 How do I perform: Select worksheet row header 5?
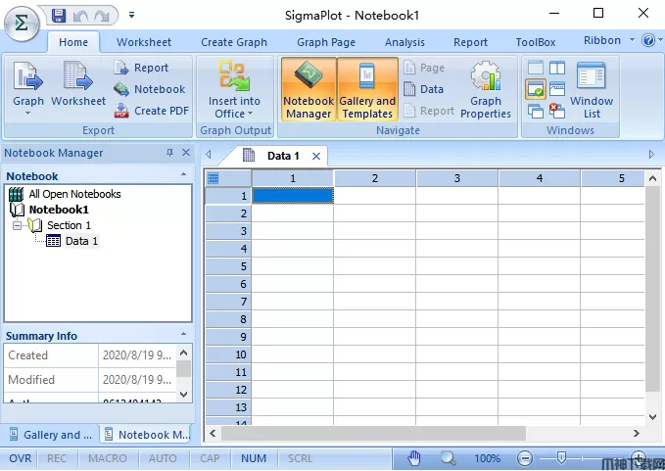[x=228, y=266]
